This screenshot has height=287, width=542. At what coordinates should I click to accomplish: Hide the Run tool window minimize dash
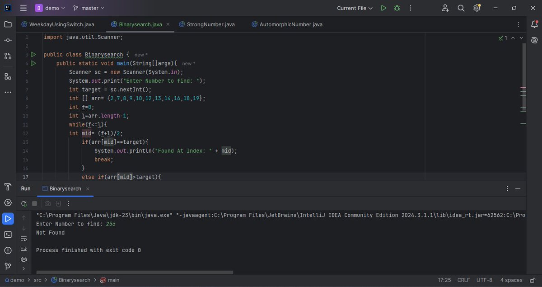[518, 188]
